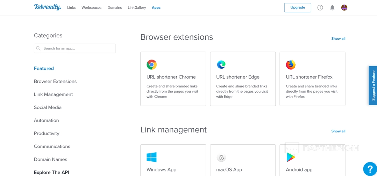
Task: Select the Social Media category
Action: 48,107
